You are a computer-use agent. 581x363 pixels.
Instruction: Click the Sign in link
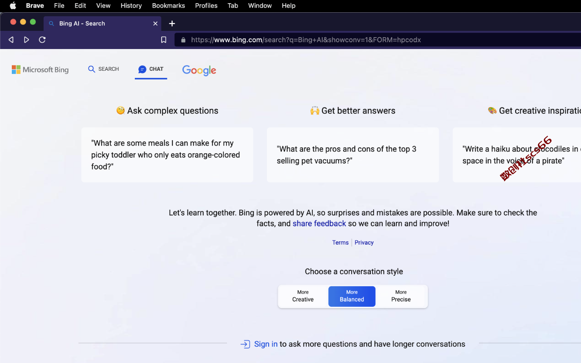[266, 344]
